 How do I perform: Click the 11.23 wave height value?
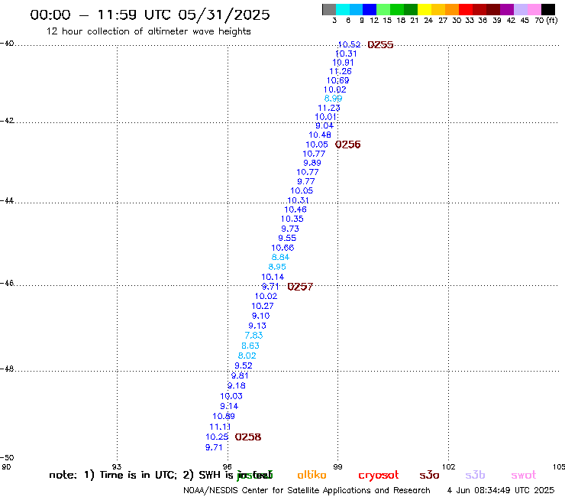tap(328, 108)
